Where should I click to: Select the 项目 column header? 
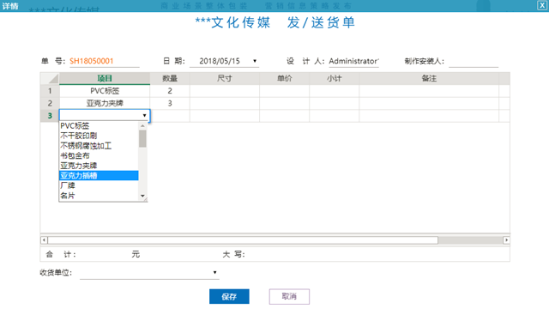click(105, 78)
